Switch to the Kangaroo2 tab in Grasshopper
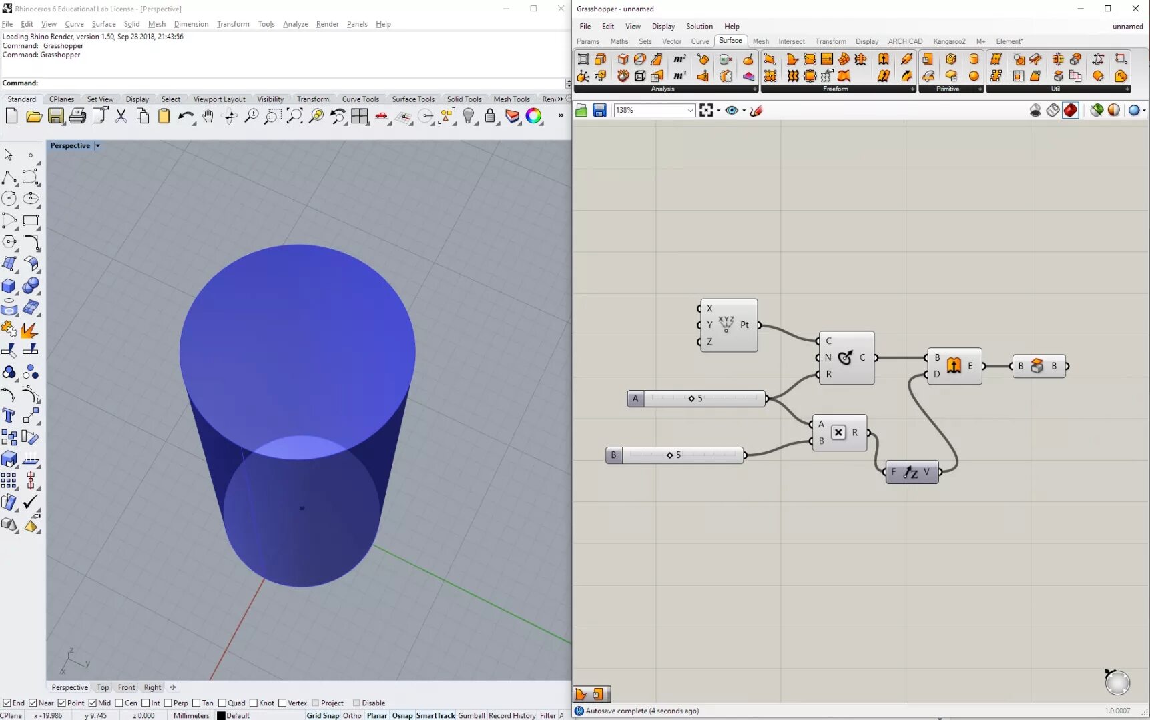The height and width of the screenshot is (720, 1150). click(x=949, y=41)
